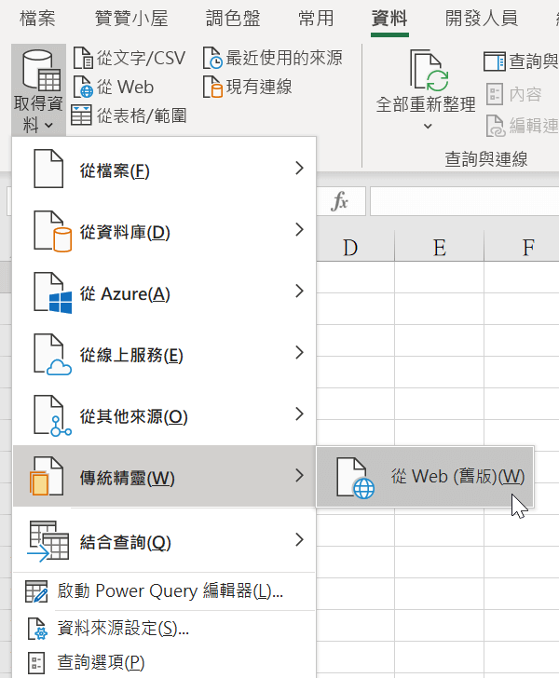Select column E header

[x=440, y=248]
